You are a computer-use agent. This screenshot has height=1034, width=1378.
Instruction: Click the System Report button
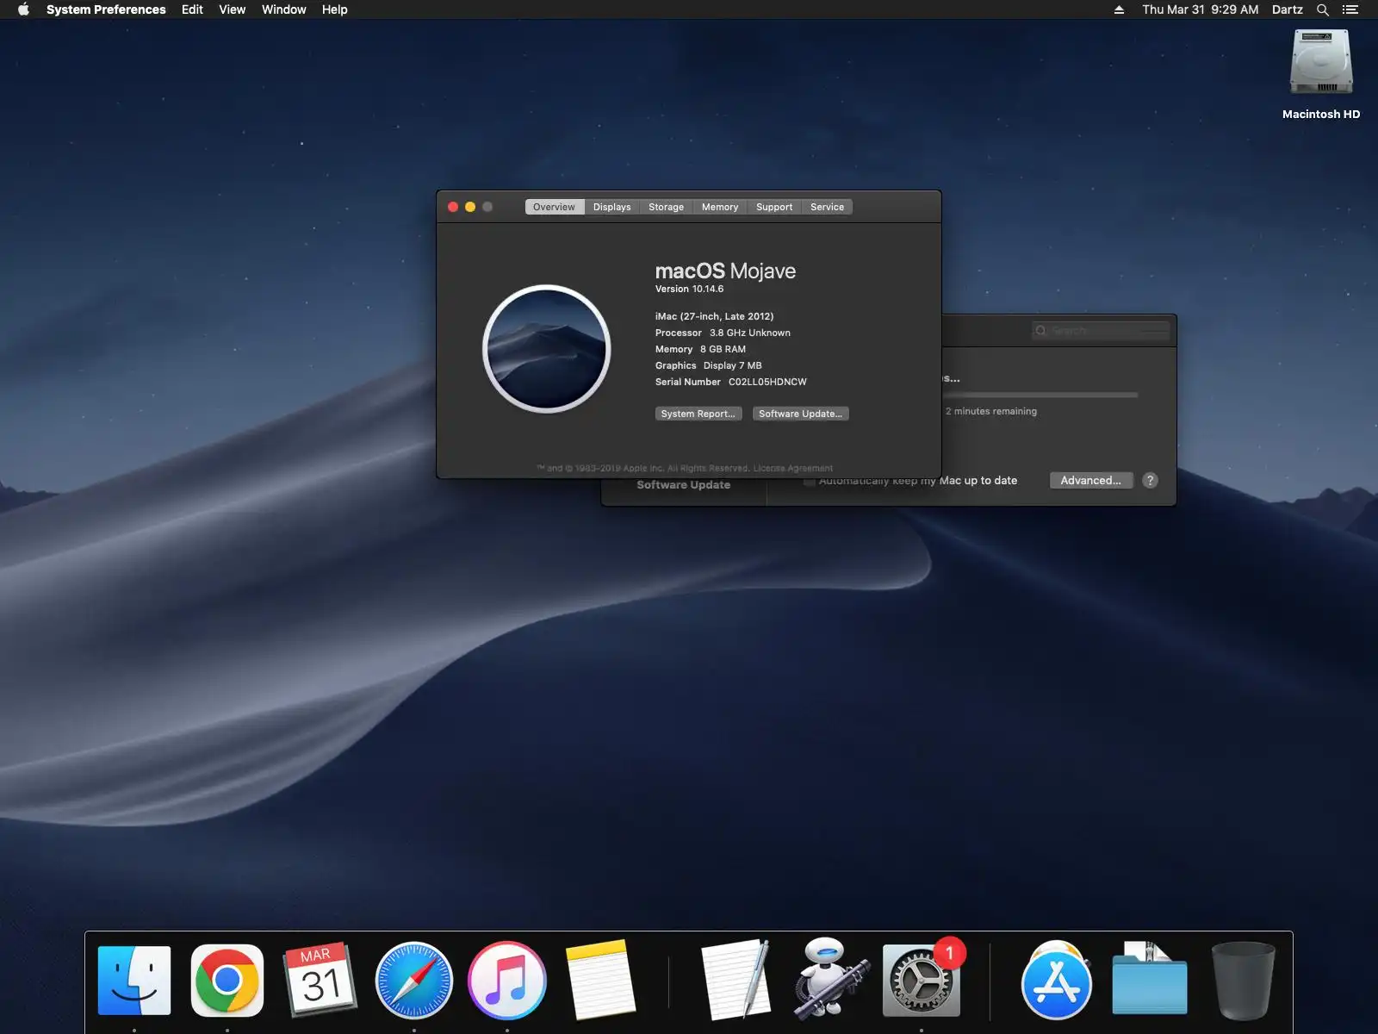698,414
